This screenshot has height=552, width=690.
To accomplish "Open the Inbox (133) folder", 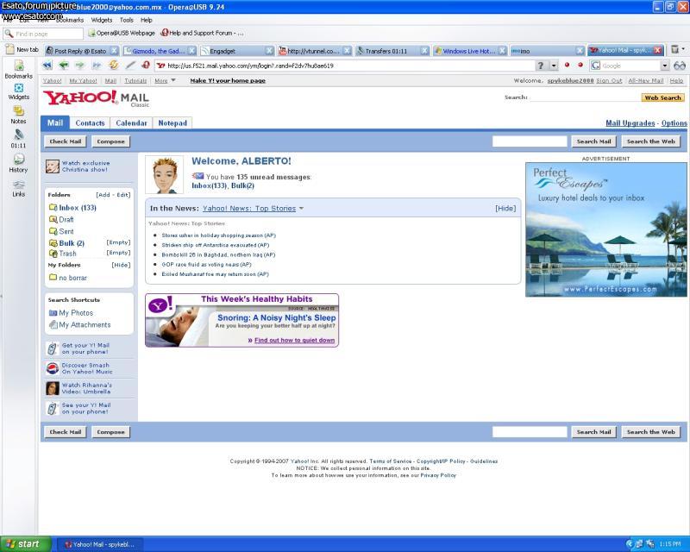I will coord(78,207).
